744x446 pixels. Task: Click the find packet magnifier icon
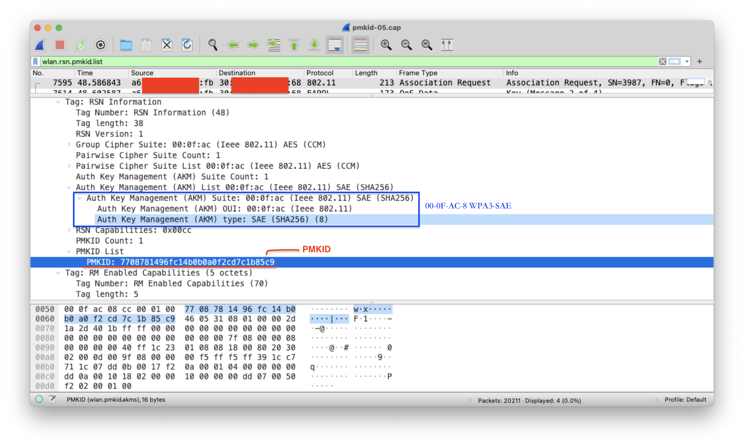click(213, 45)
